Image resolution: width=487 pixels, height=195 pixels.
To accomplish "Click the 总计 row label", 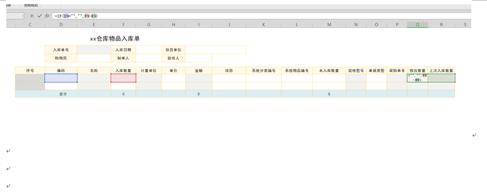I will (63, 94).
